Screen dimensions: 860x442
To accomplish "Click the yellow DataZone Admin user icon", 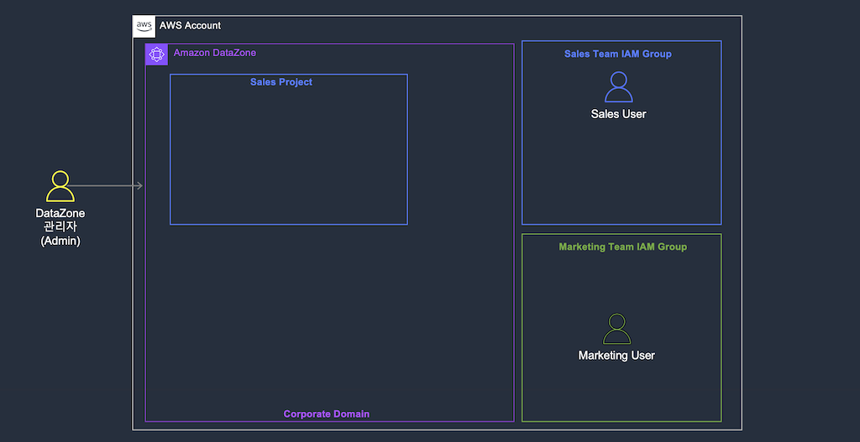I will [60, 186].
